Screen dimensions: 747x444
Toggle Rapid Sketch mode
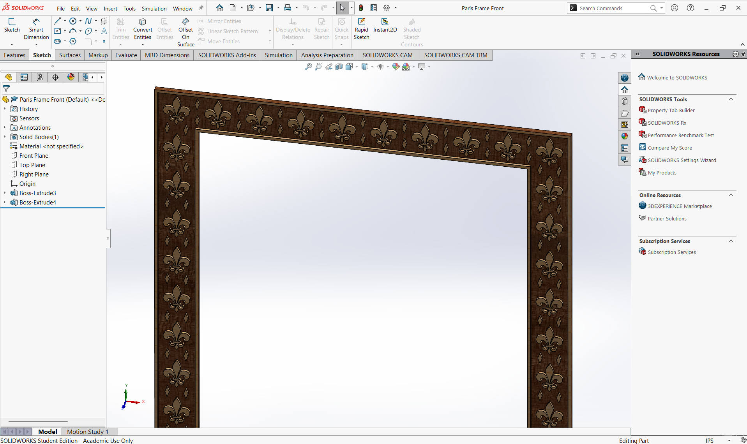361,29
